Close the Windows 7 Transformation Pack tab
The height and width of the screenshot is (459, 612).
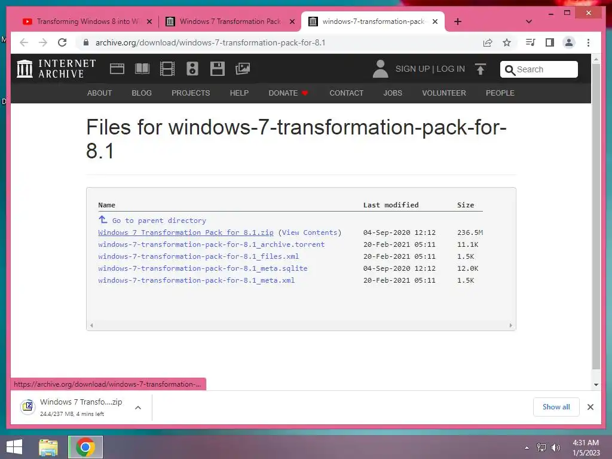point(292,22)
